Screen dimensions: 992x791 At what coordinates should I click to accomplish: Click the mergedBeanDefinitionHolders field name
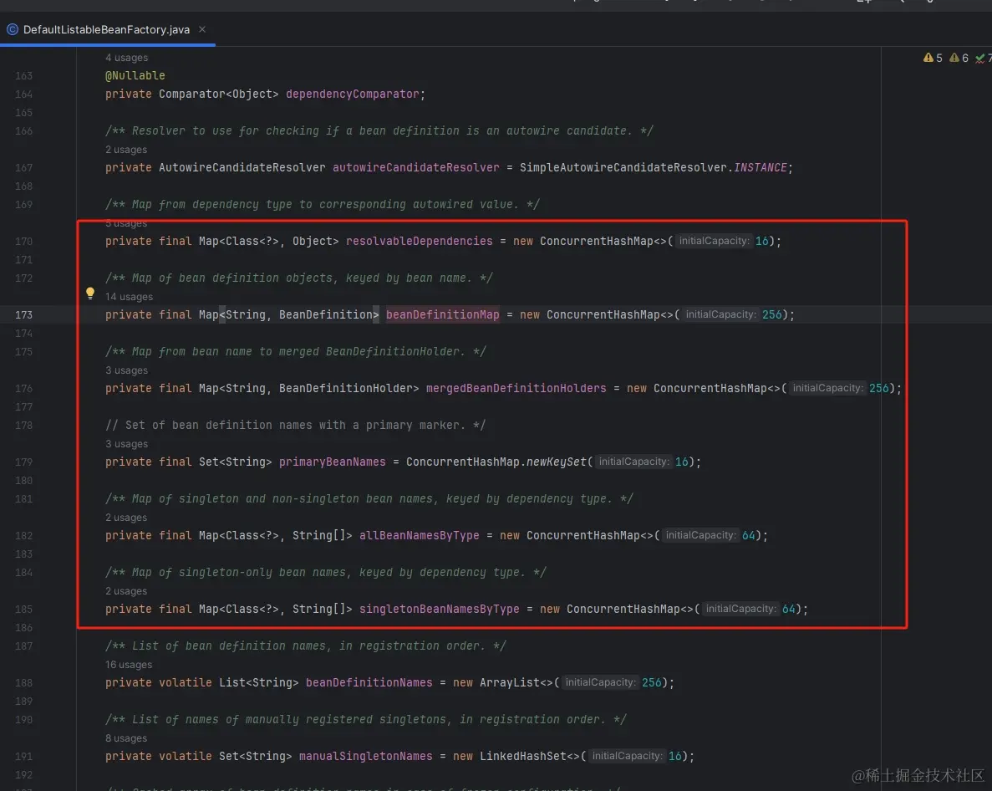516,388
